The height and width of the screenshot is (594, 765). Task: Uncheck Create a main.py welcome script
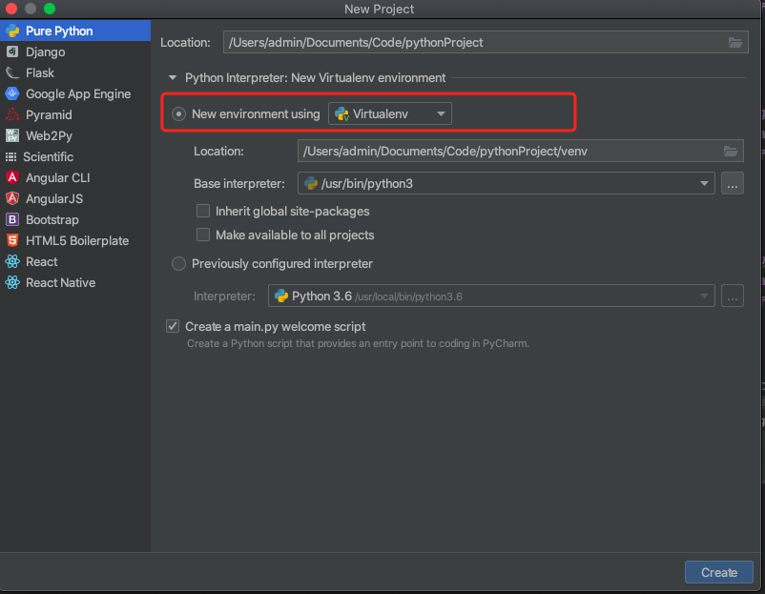click(173, 326)
